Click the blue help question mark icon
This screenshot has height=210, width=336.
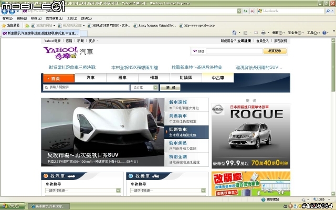pos(324,33)
